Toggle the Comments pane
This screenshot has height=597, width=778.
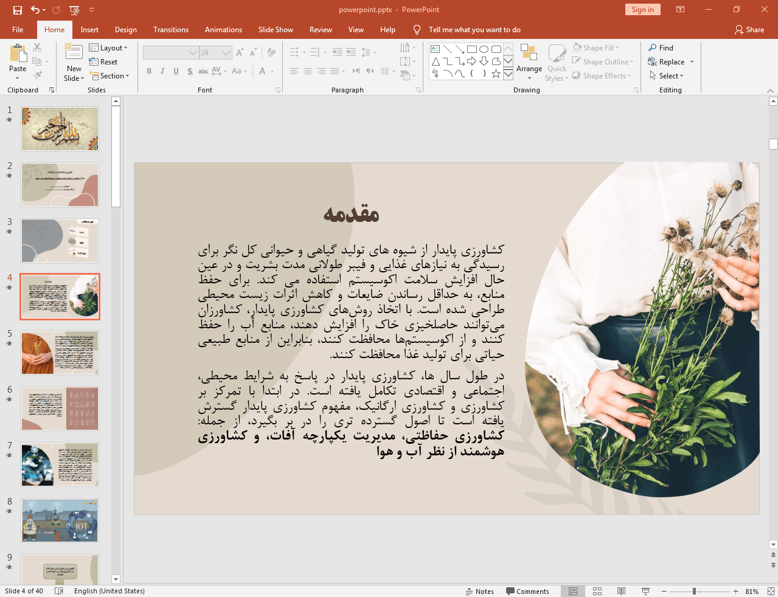527,591
